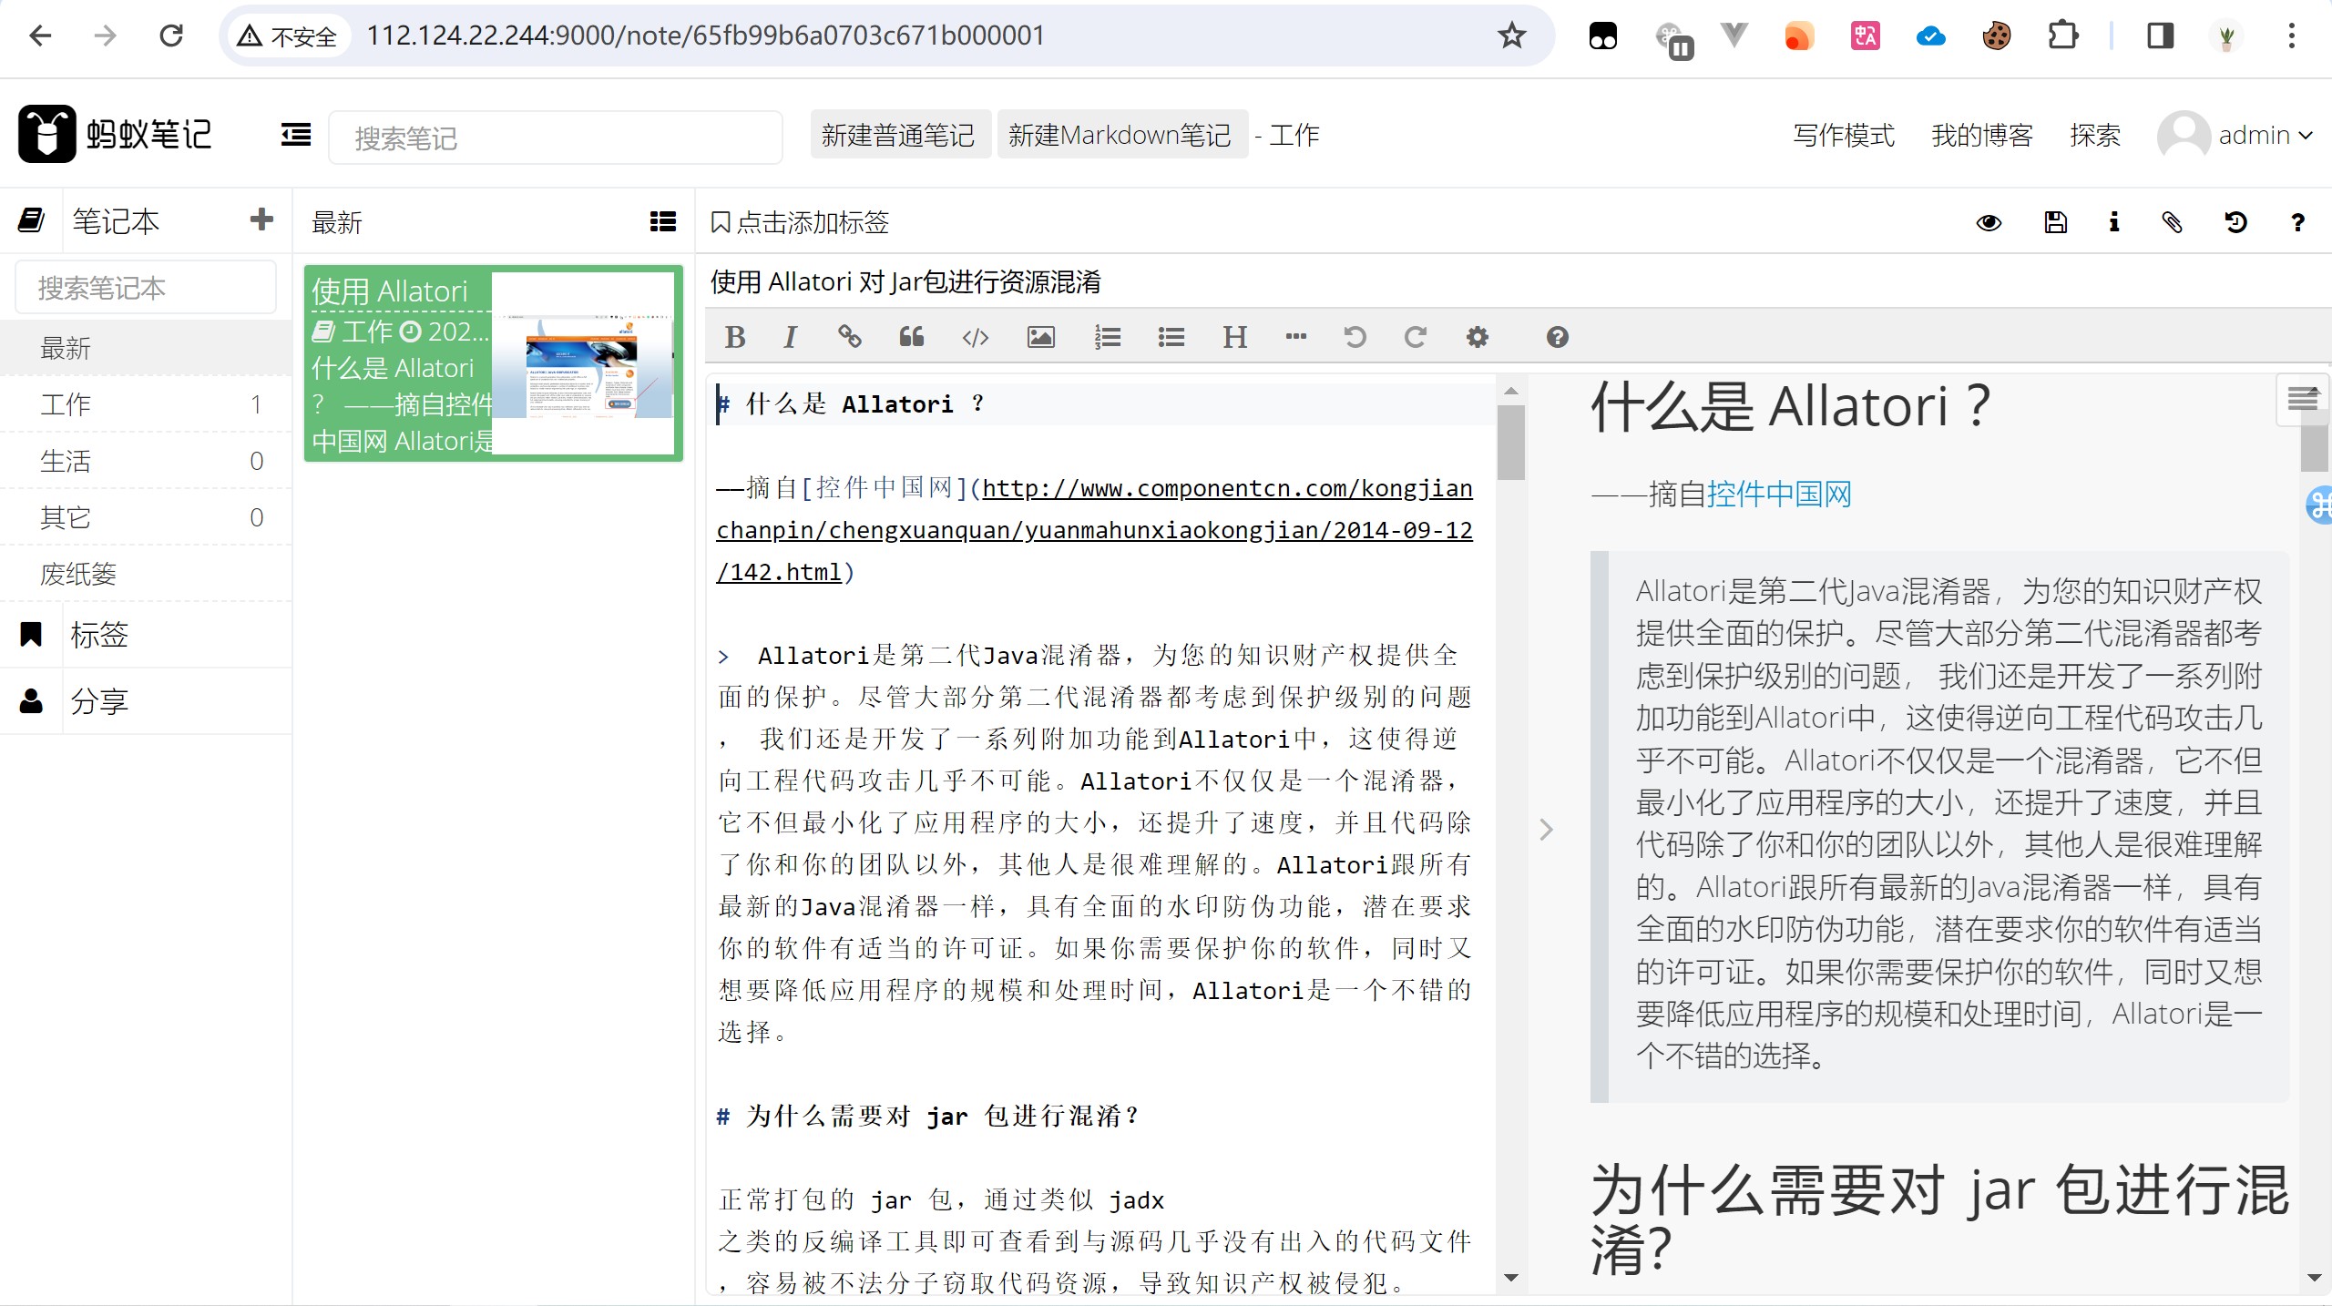The height and width of the screenshot is (1306, 2332).
Task: Go back with the browser back arrow
Action: (40, 36)
